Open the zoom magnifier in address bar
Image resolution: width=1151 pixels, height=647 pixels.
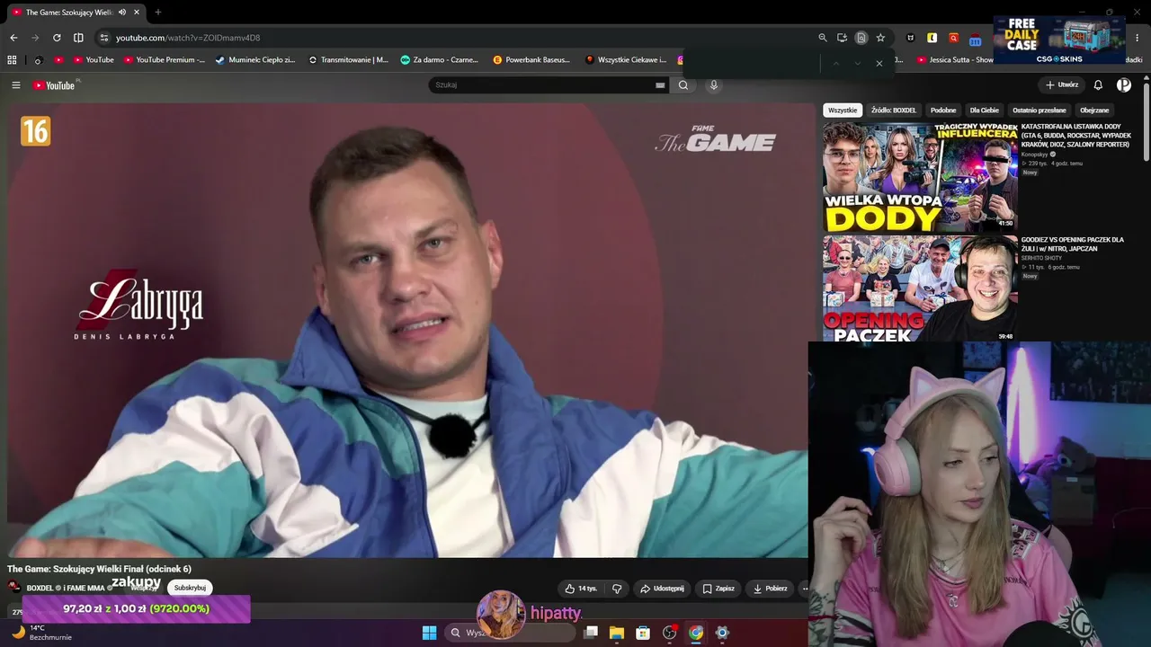tap(823, 38)
